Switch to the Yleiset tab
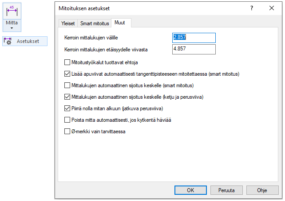 68,23
